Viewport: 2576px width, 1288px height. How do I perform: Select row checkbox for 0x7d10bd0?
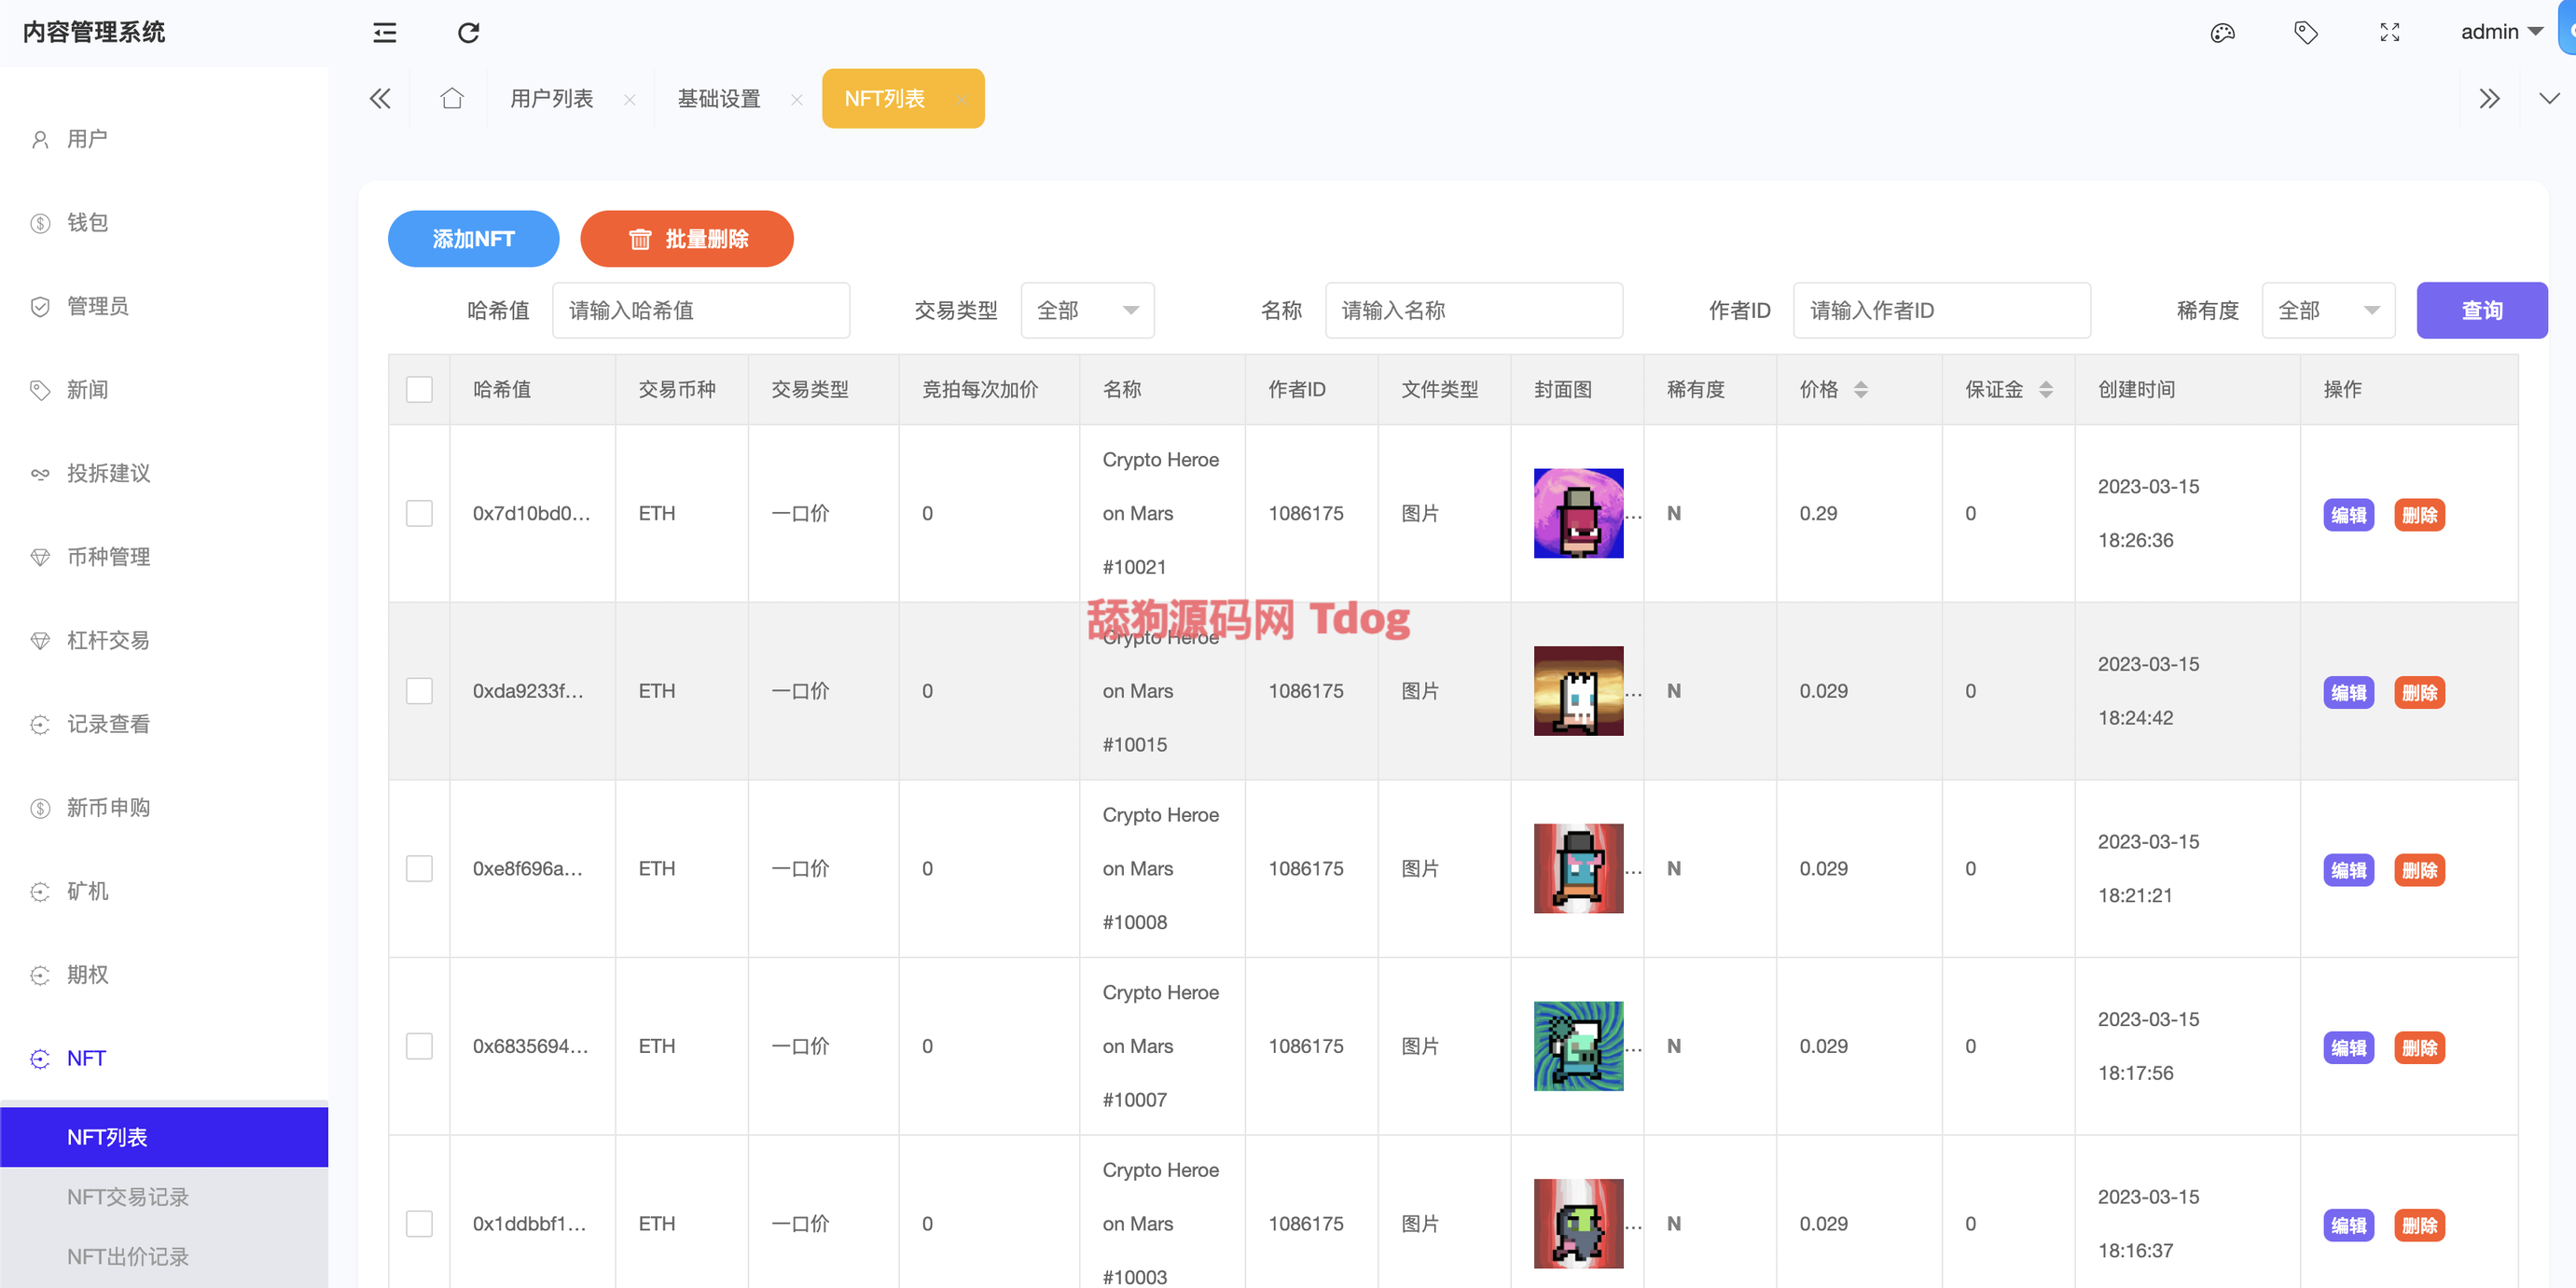click(419, 513)
